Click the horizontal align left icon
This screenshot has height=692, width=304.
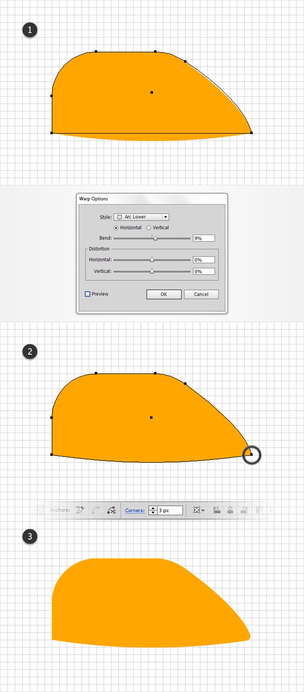(217, 510)
